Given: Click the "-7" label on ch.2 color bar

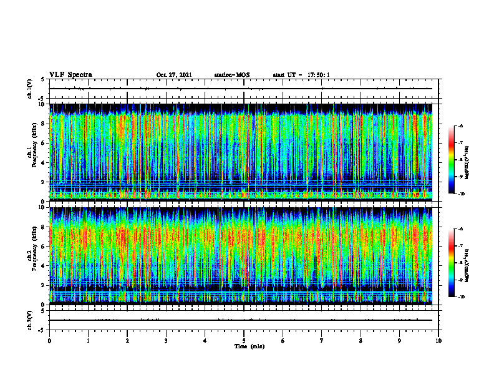Looking at the screenshot, I should pyautogui.click(x=460, y=246).
